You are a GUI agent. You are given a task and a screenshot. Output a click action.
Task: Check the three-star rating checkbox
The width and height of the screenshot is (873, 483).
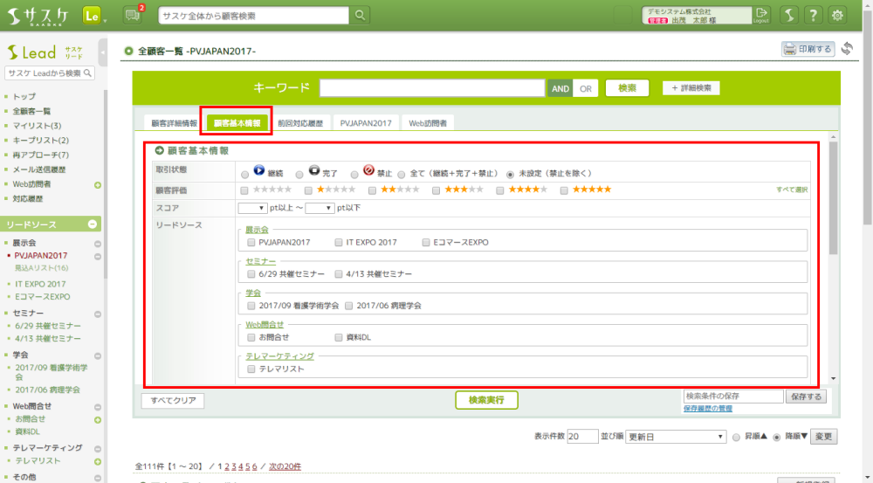(x=436, y=190)
